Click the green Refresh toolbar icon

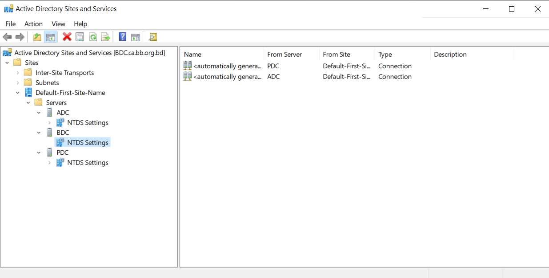click(x=93, y=37)
